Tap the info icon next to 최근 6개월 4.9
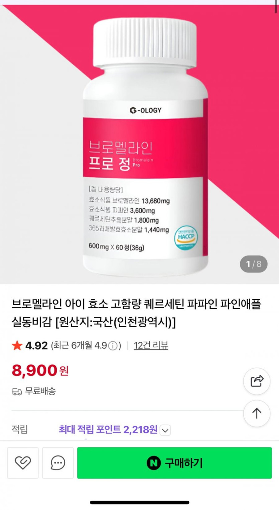The width and height of the screenshot is (279, 510). point(113,346)
